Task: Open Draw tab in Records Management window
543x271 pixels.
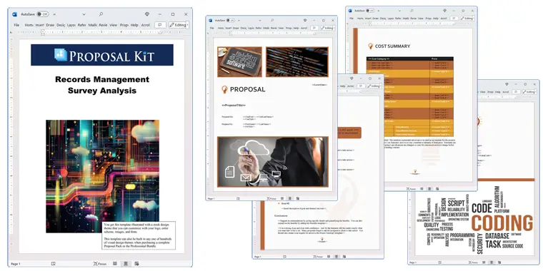Action: click(50, 25)
